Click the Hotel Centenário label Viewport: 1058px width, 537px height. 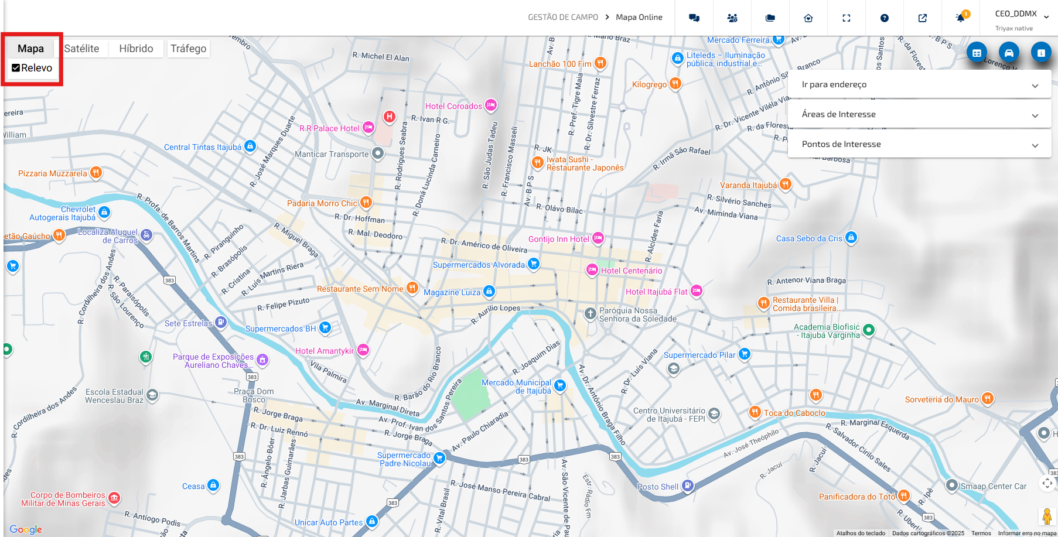(x=632, y=271)
